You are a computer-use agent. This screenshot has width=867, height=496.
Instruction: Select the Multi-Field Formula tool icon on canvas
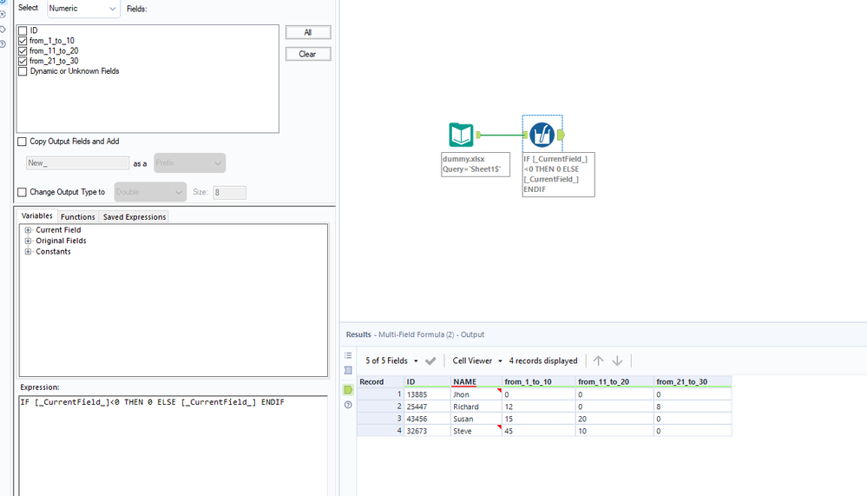pyautogui.click(x=542, y=135)
